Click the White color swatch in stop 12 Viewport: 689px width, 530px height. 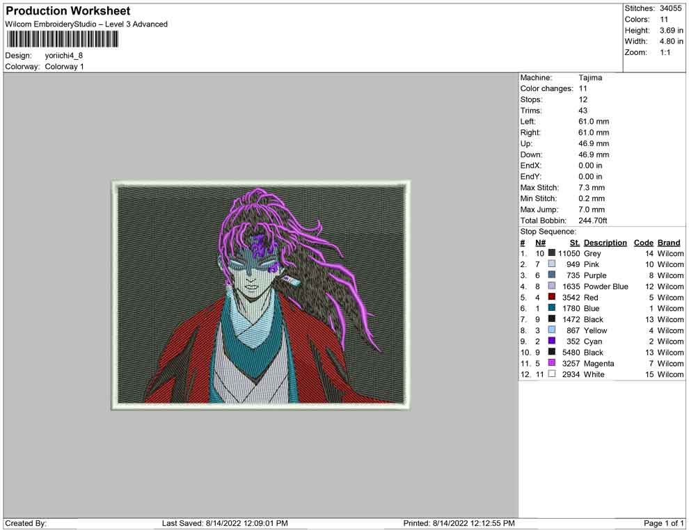[551, 374]
